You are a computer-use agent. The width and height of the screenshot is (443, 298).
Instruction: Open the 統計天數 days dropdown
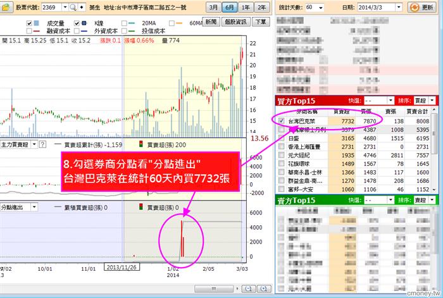click(321, 8)
